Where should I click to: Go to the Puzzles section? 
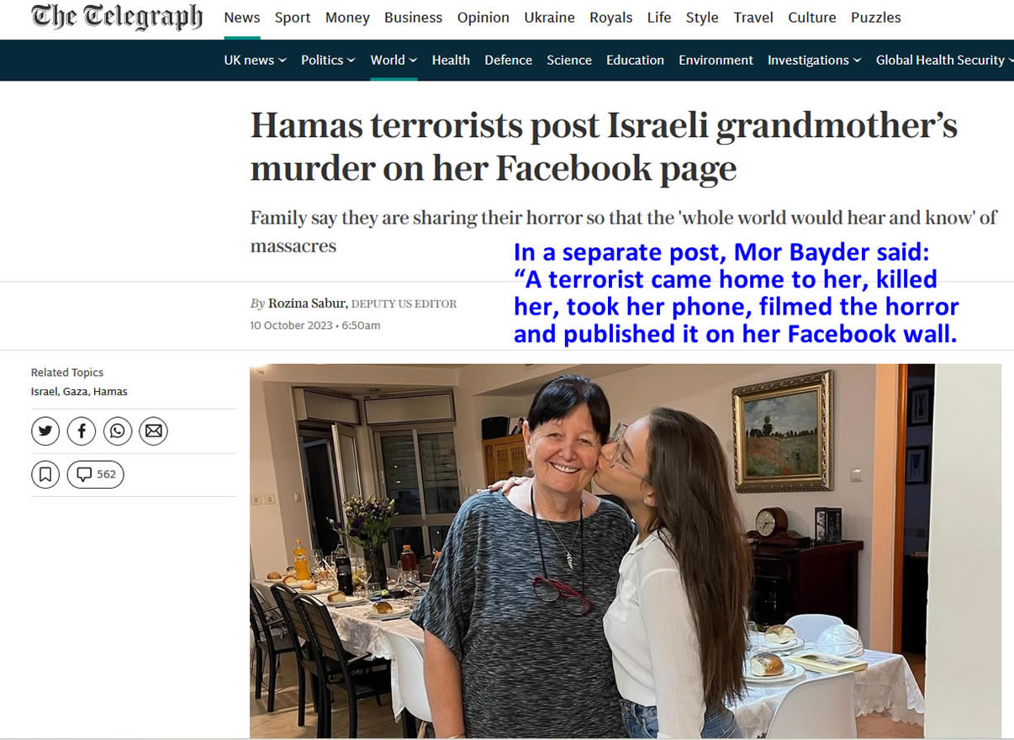(875, 18)
